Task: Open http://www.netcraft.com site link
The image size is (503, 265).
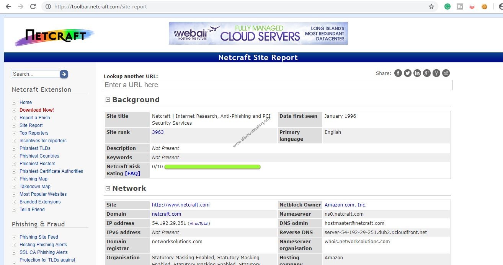Action: tap(181, 205)
